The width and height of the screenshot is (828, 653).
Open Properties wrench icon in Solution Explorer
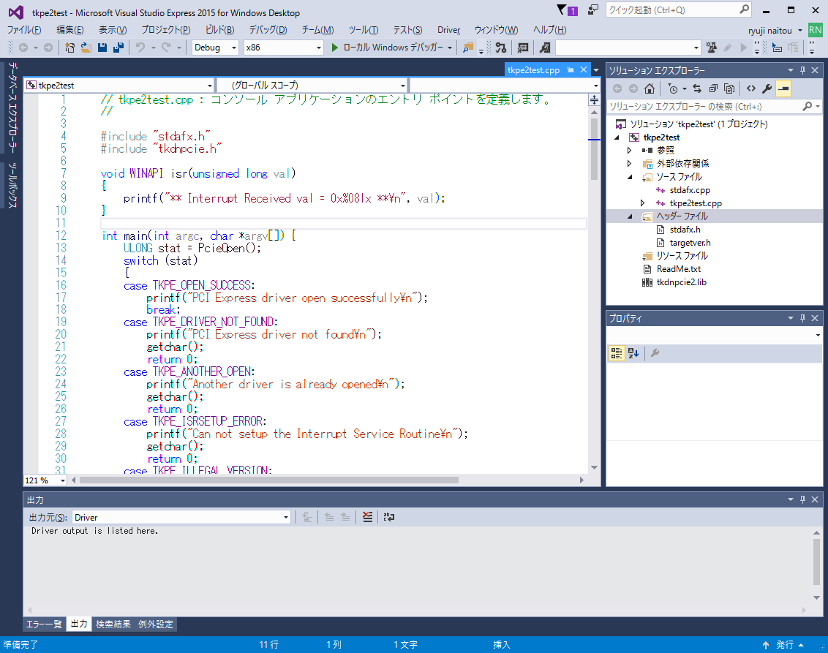point(767,88)
